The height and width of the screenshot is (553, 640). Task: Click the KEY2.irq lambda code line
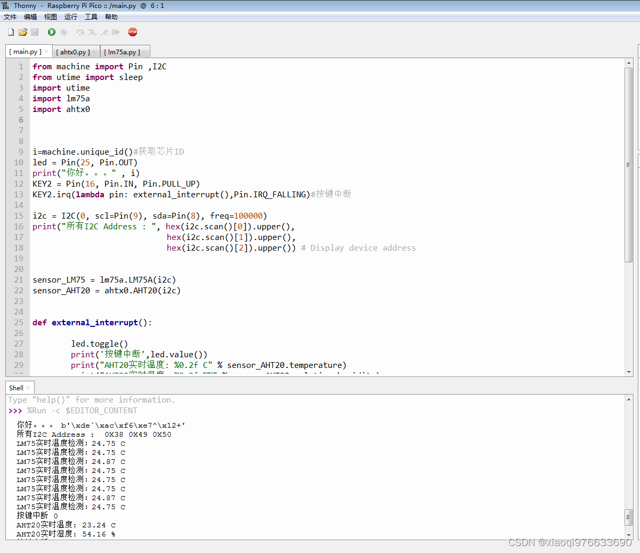click(192, 195)
